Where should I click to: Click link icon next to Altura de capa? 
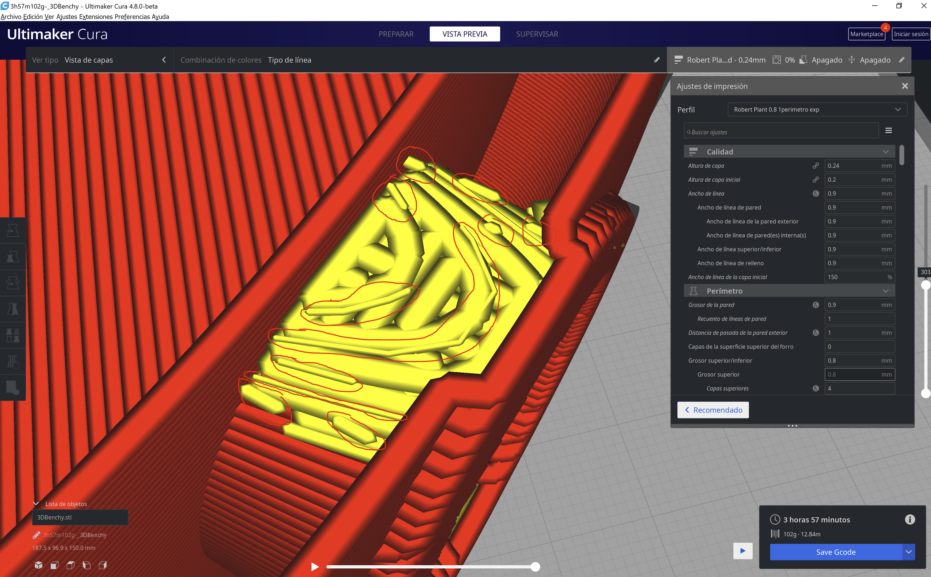tap(815, 166)
